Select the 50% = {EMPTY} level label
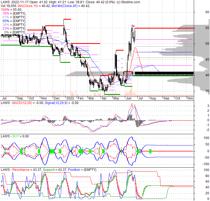Screen dimensions: 210x201 point(14,21)
